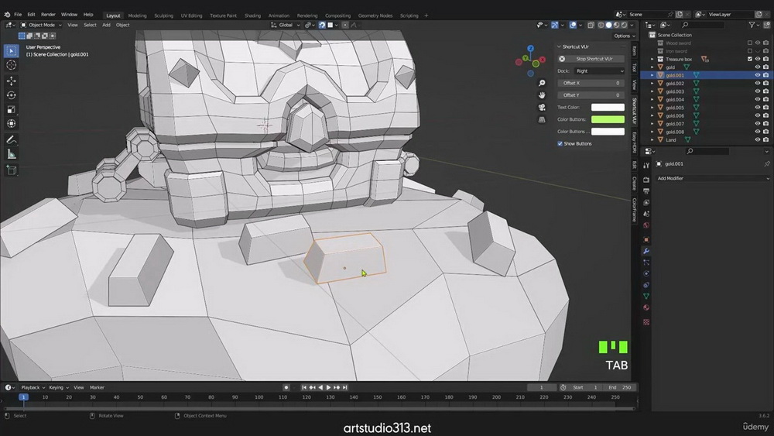774x436 pixels.
Task: Toggle proportional editing in the header
Action: 345,25
